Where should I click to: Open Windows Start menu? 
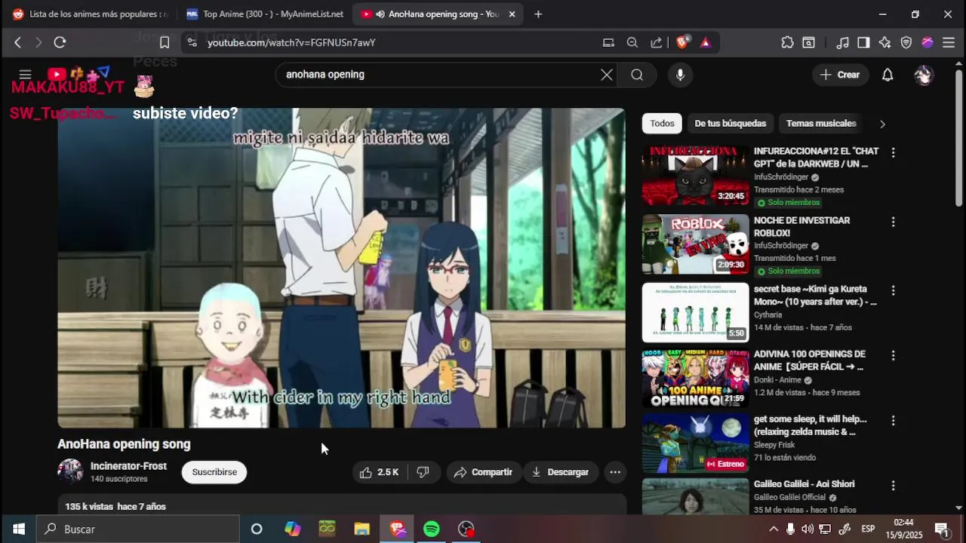click(18, 529)
